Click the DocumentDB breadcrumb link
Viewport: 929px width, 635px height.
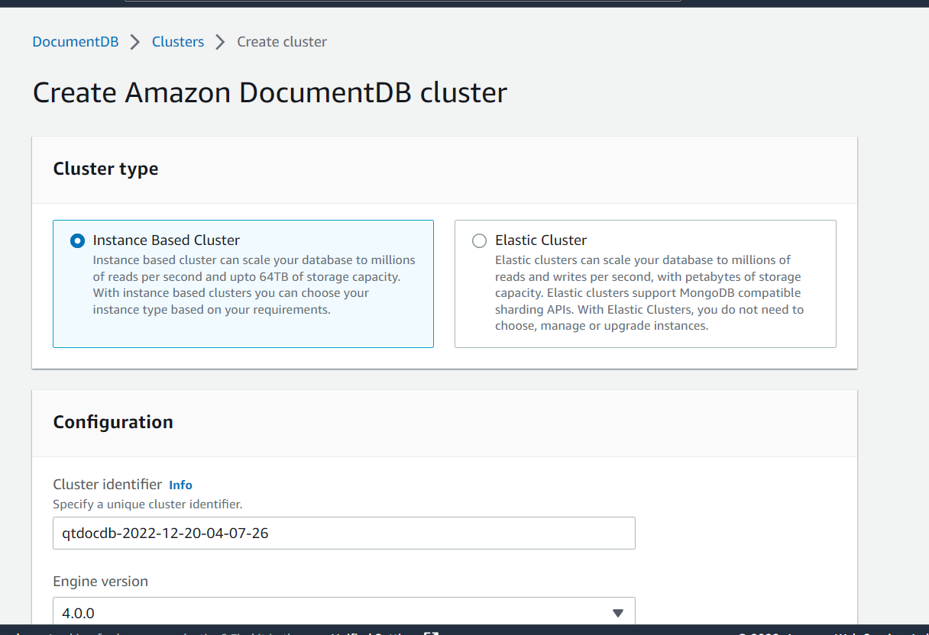tap(76, 42)
